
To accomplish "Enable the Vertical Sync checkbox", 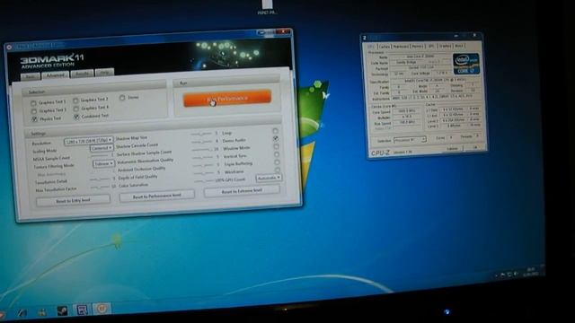I will click(277, 154).
